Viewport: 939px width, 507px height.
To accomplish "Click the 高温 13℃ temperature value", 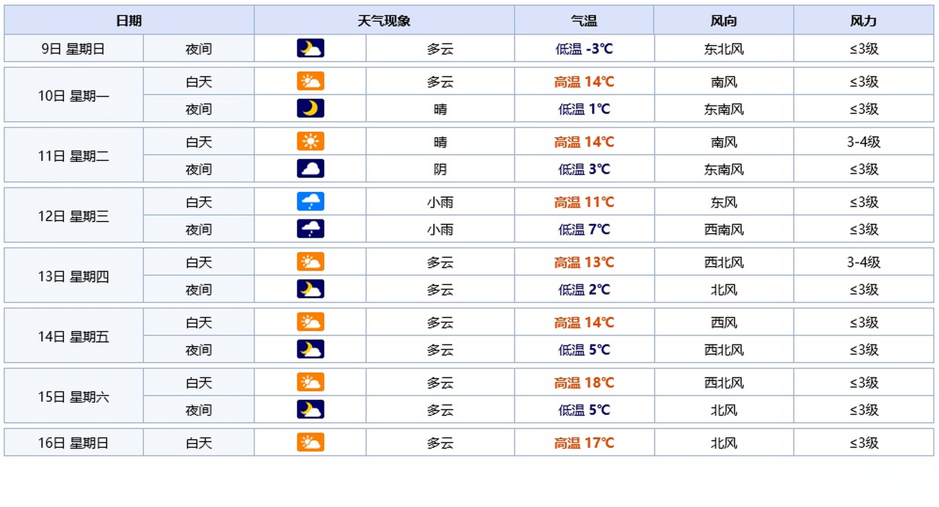I will pyautogui.click(x=584, y=263).
